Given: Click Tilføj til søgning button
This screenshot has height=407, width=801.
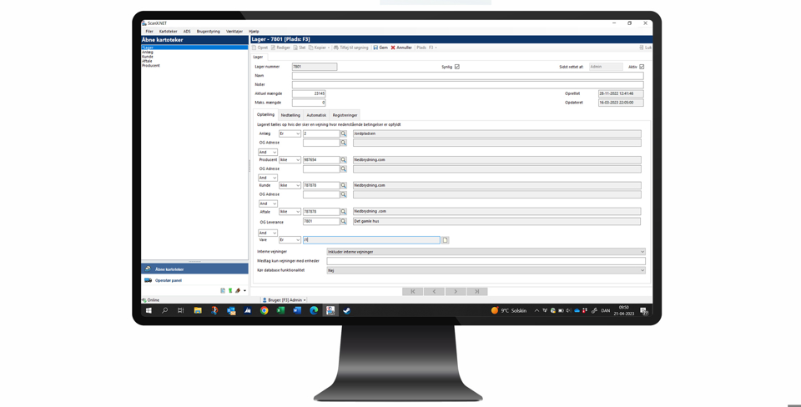Looking at the screenshot, I should coord(351,48).
